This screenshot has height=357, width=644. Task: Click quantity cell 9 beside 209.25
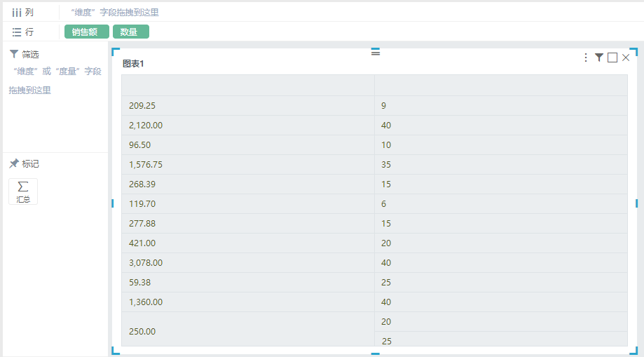pyautogui.click(x=501, y=106)
